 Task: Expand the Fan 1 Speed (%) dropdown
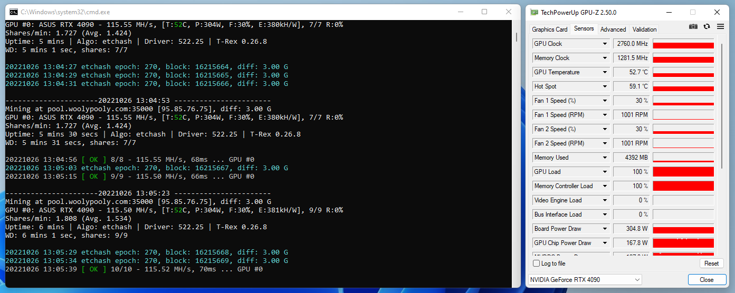pos(605,101)
